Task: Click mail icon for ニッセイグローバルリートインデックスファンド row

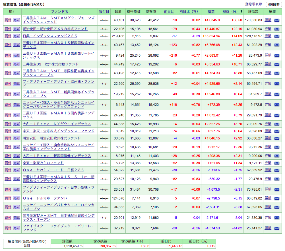Action: [x=277, y=105]
